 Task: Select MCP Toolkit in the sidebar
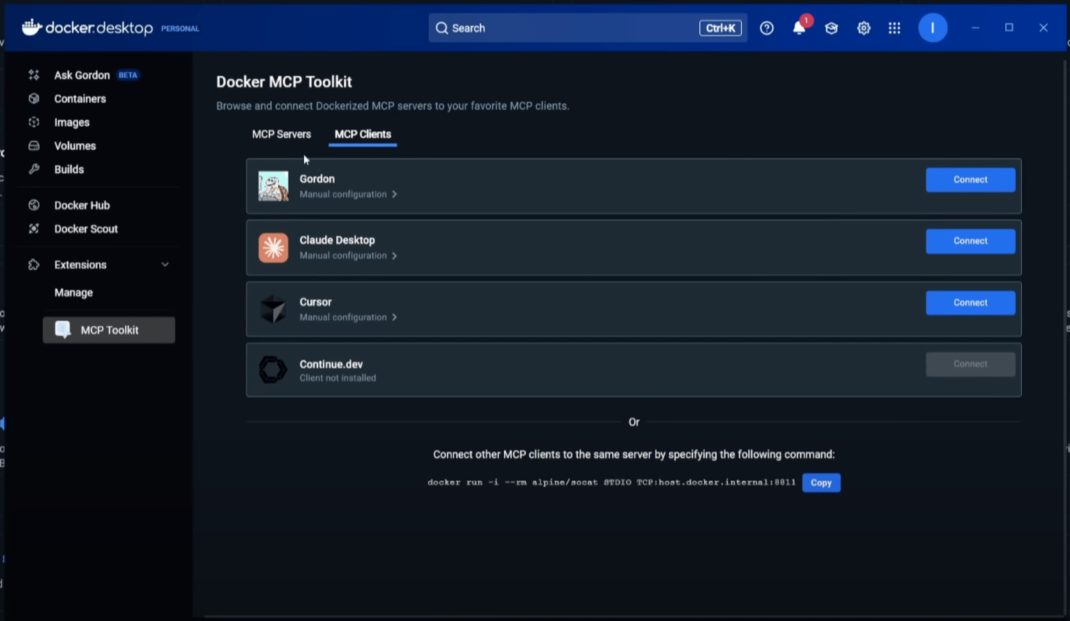(x=109, y=330)
